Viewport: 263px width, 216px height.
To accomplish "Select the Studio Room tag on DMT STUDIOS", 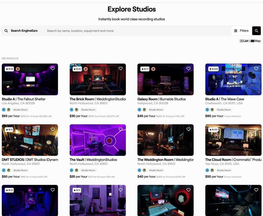I will 20,170.
